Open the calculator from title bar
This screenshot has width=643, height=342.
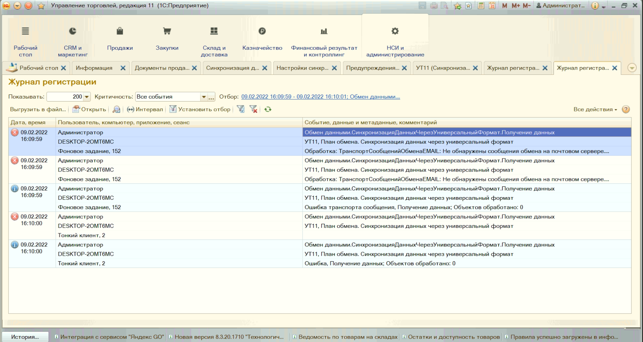[481, 6]
